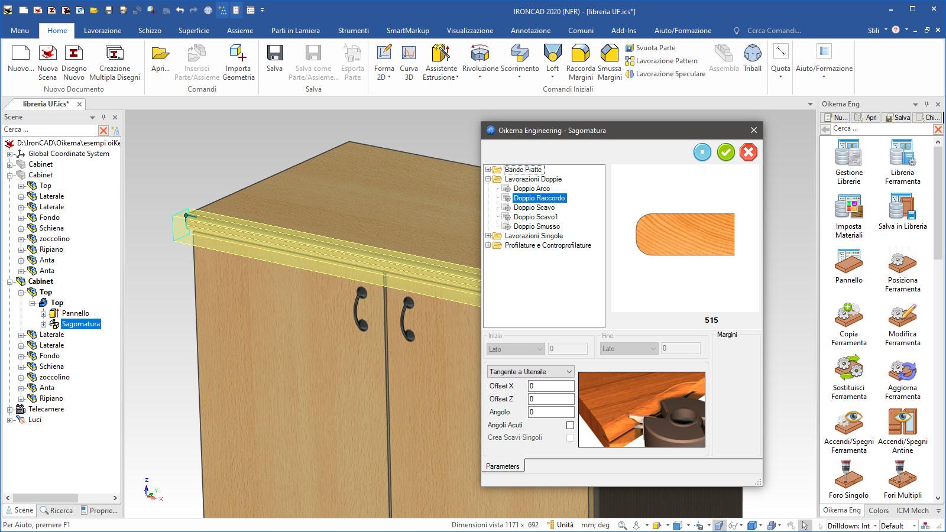Select Doppio Smusso in the tree
Viewport: 946px width, 532px height.
(x=536, y=226)
